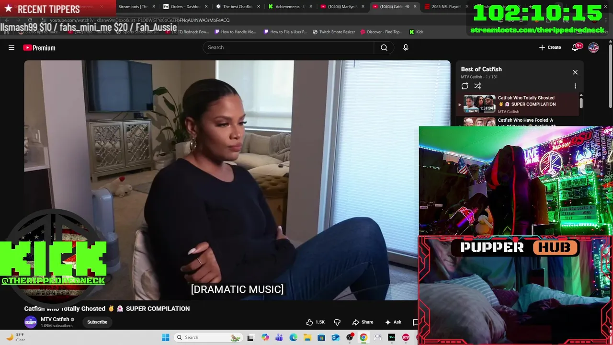This screenshot has width=613, height=345.
Task: Close the Best of Catfish playlist panel
Action: [575, 72]
